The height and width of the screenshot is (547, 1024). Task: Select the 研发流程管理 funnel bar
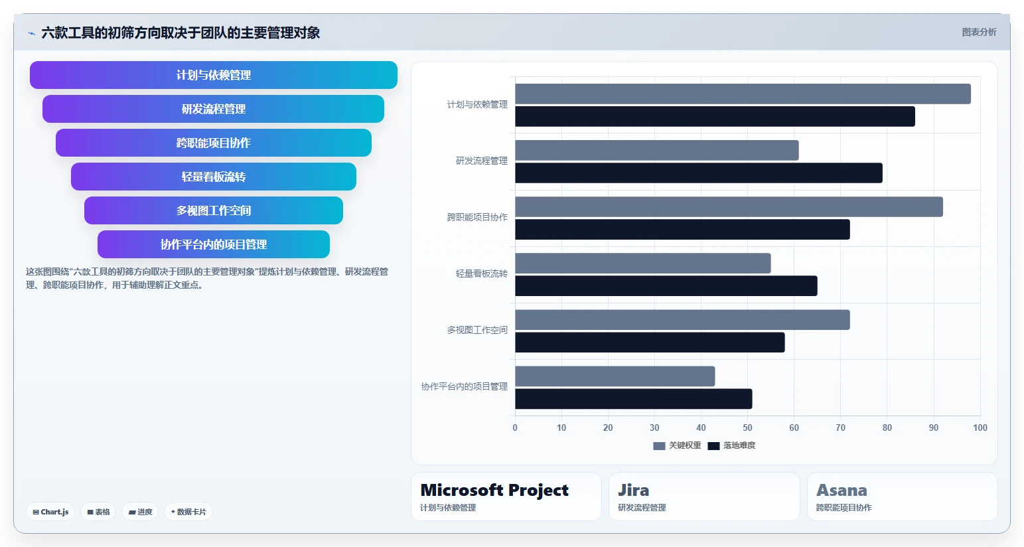[x=214, y=109]
